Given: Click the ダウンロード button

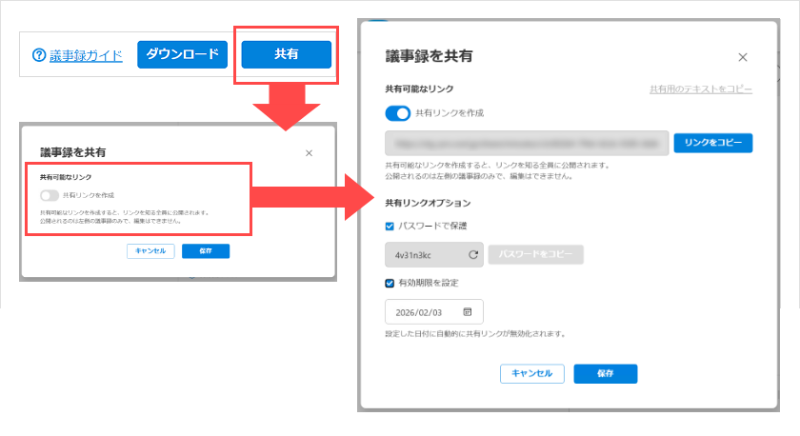Looking at the screenshot, I should pyautogui.click(x=182, y=54).
